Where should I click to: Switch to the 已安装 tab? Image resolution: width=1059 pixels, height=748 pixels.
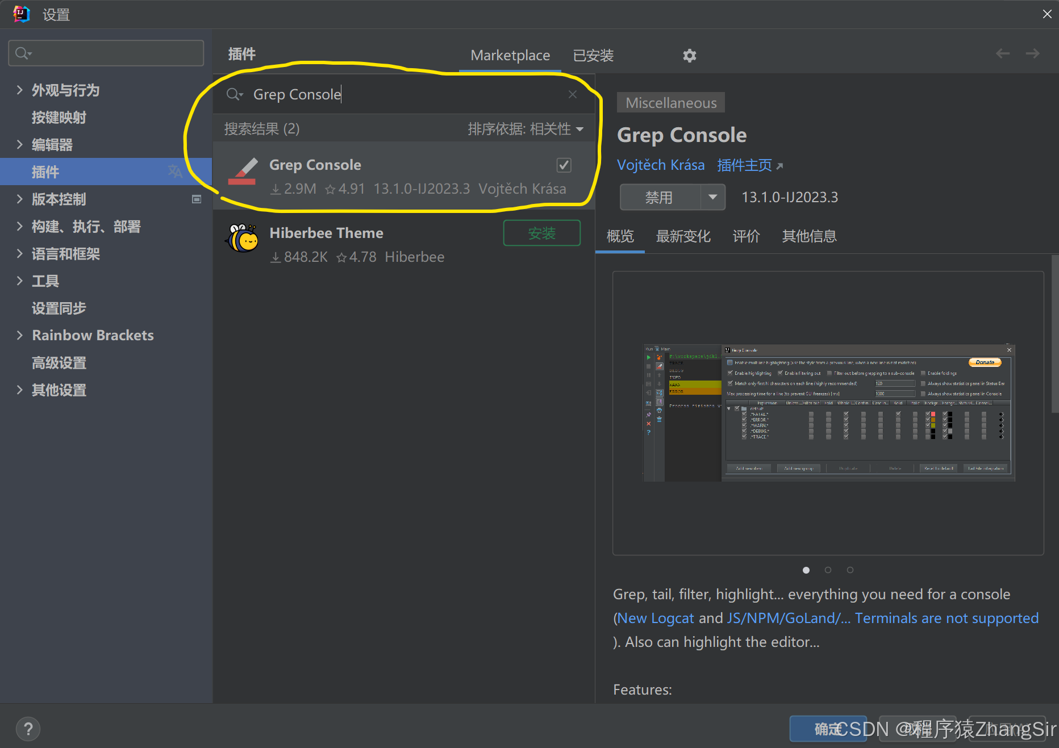(x=593, y=56)
